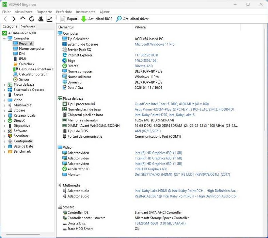Open the Fisier menu
This screenshot has width=268, height=238.
6,12
